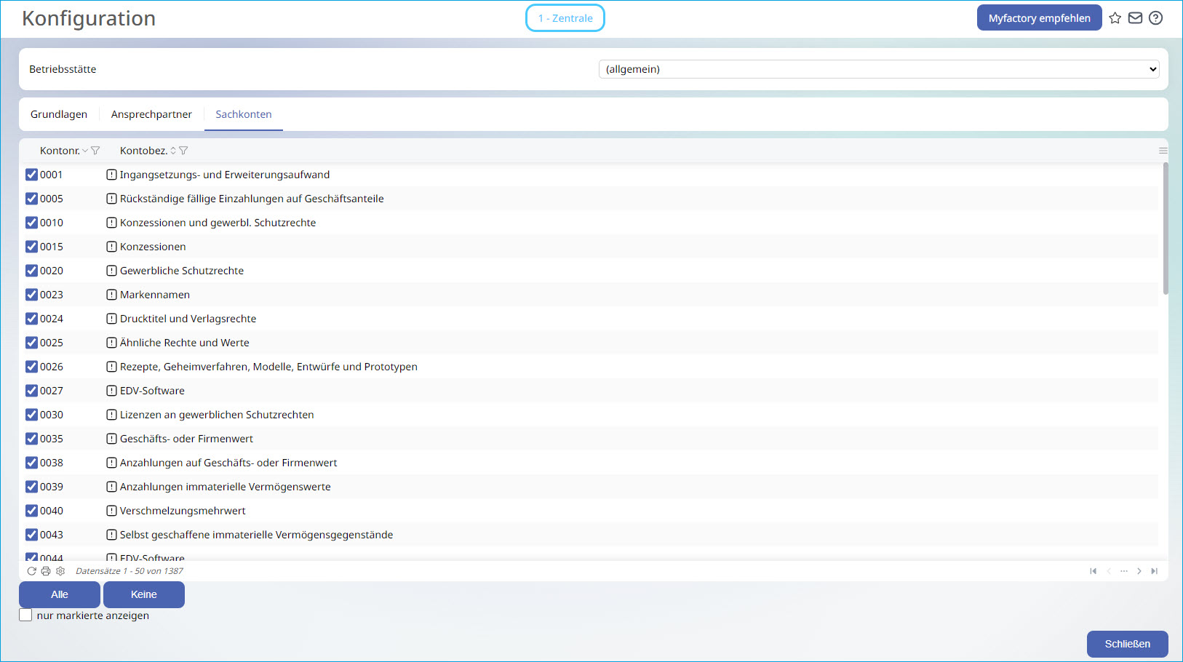Toggle checkbox for account 0043
Image resolution: width=1183 pixels, height=662 pixels.
coord(31,535)
